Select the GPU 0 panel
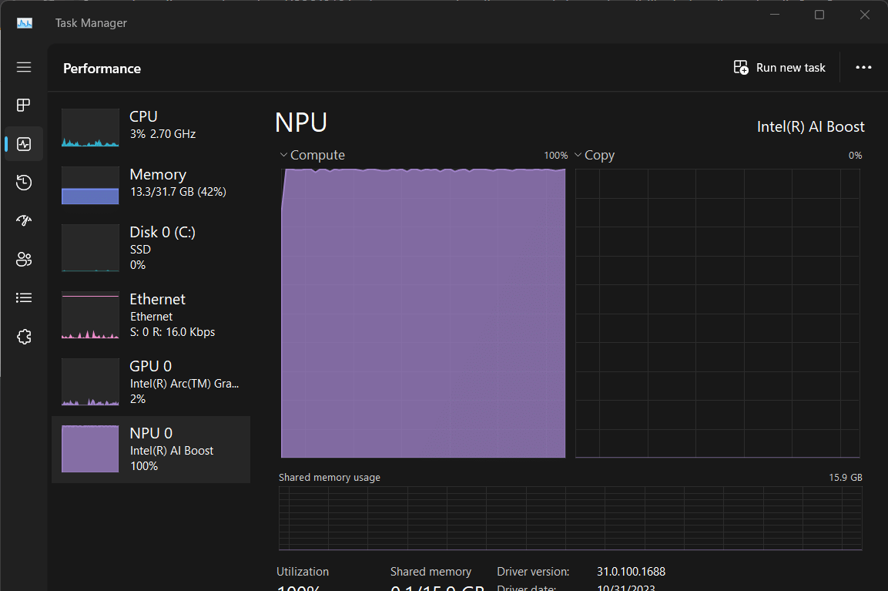 coord(151,381)
